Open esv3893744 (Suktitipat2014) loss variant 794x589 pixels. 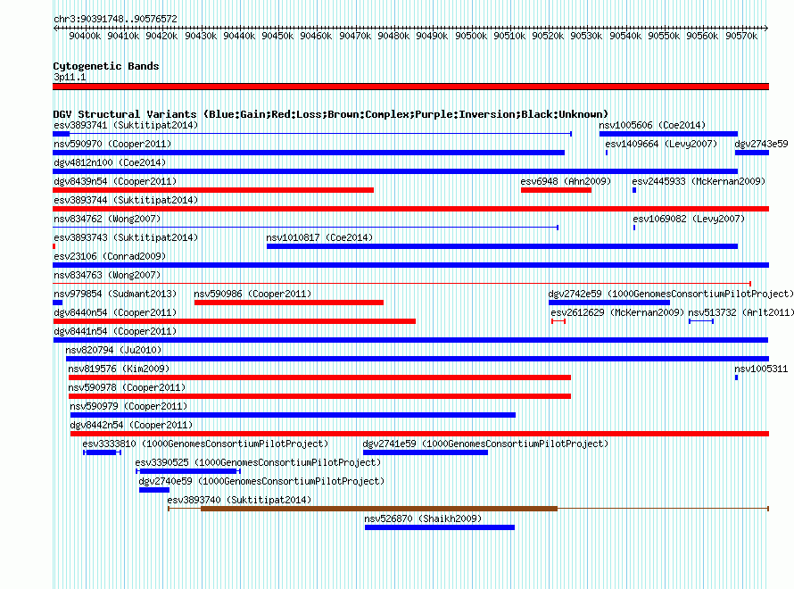410,209
